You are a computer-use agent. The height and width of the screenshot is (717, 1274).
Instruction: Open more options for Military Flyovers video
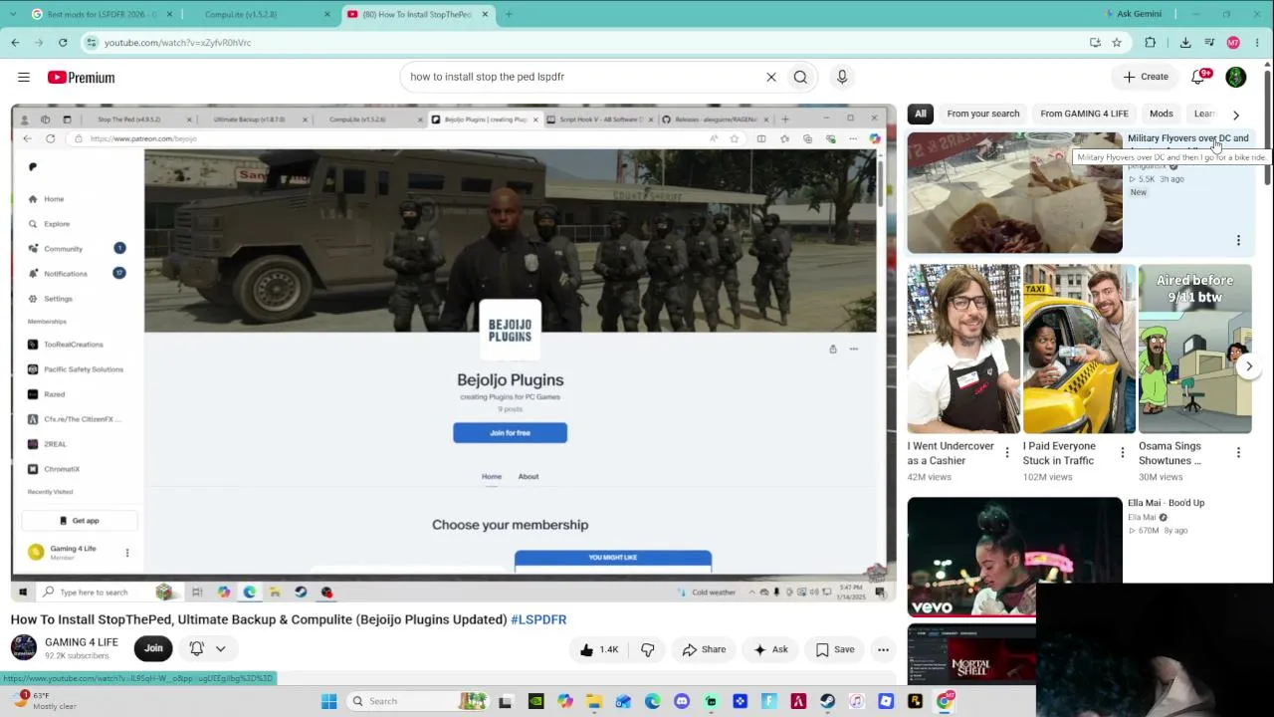1238,240
